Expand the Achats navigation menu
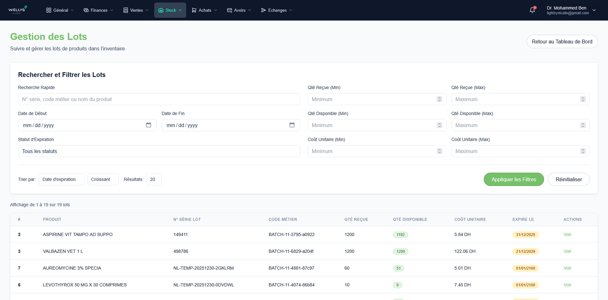This screenshot has height=300, width=608. click(x=204, y=10)
